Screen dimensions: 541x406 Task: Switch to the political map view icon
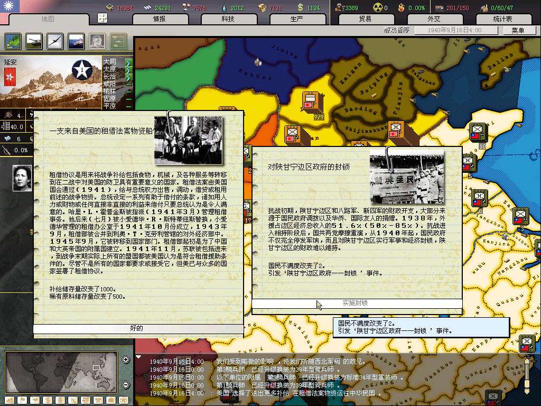pos(13,41)
